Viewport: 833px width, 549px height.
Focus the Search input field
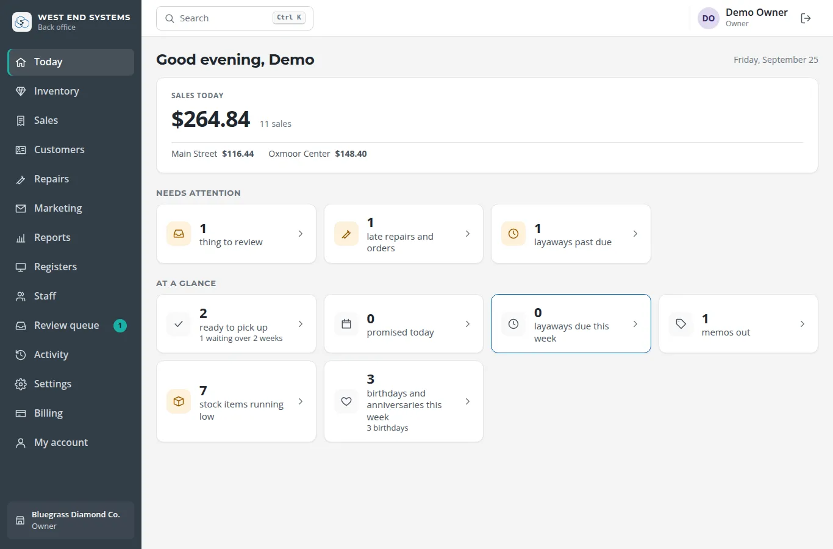(235, 18)
